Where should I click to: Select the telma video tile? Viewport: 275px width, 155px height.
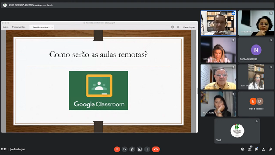point(219,50)
